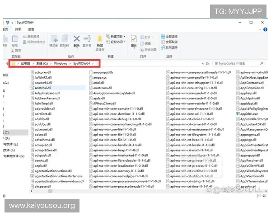Click the left scroll arrow
The height and width of the screenshot is (217, 271).
[31, 191]
